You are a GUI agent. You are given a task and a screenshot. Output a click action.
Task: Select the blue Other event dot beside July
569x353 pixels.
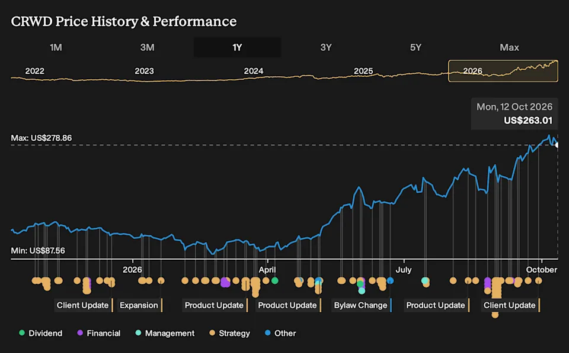click(x=390, y=280)
